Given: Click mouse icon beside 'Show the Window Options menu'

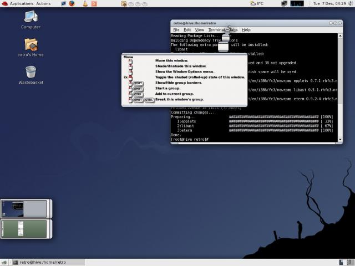Looking at the screenshot, I should [x=130, y=72].
